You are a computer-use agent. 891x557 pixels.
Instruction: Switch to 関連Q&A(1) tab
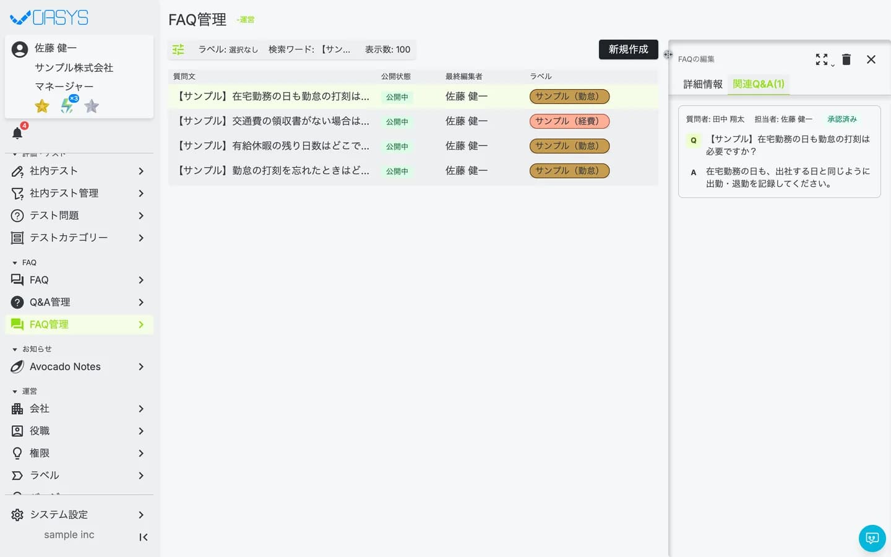(759, 84)
